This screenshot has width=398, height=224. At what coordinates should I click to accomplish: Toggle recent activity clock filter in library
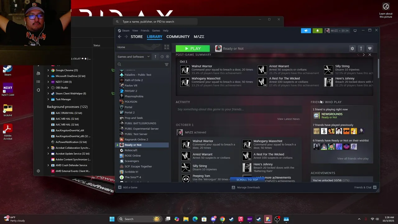tap(162, 57)
